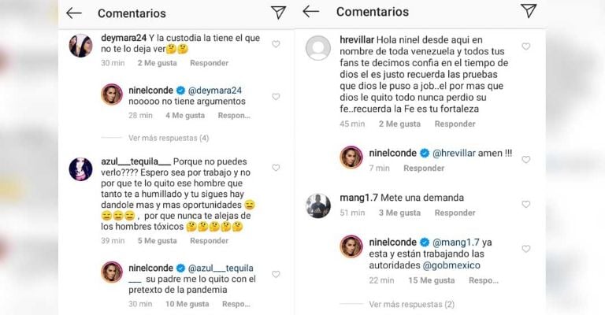Tap the send icon in left panel header

pyautogui.click(x=278, y=13)
